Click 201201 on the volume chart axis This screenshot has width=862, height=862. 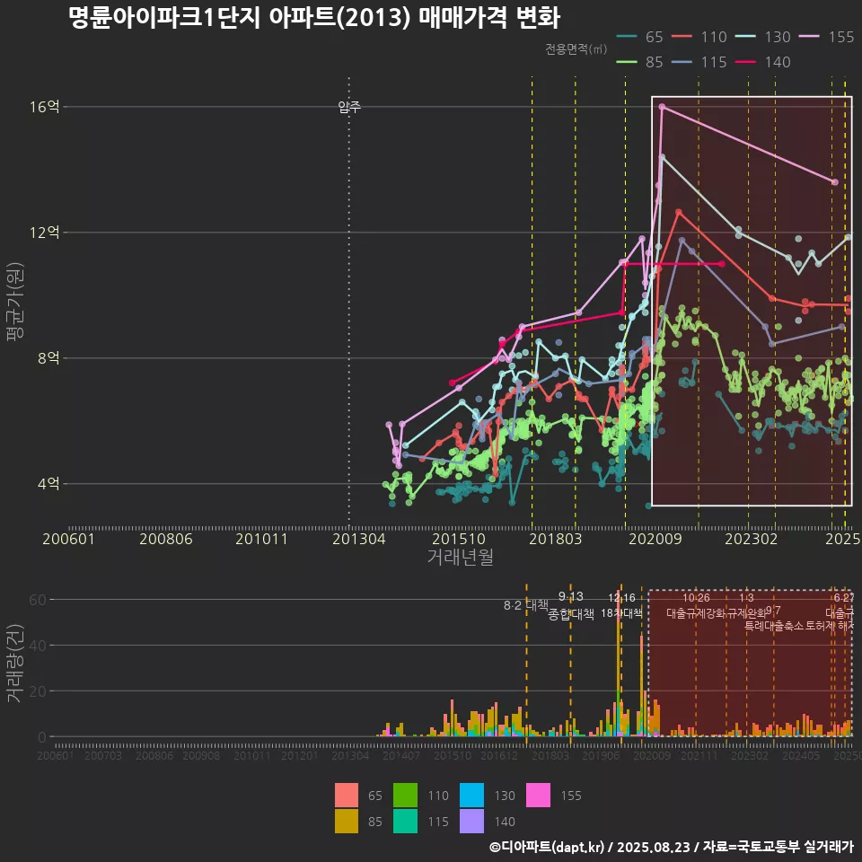click(x=300, y=756)
